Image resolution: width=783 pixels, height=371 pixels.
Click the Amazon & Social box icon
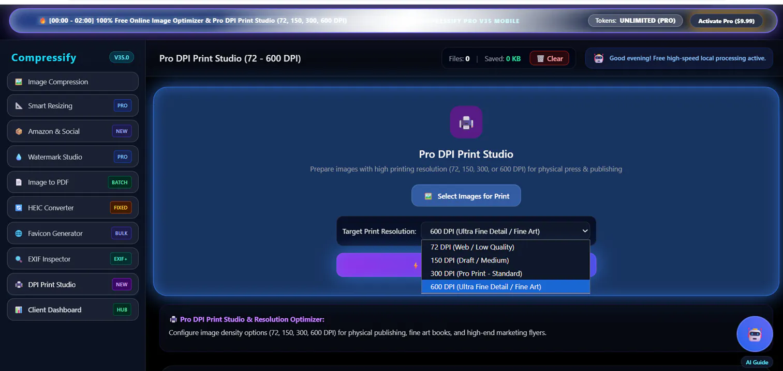coord(19,131)
